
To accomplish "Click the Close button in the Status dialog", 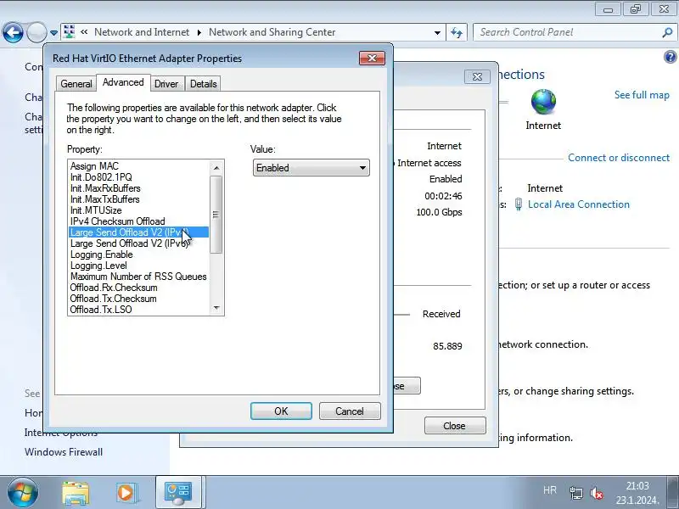I will coord(455,426).
